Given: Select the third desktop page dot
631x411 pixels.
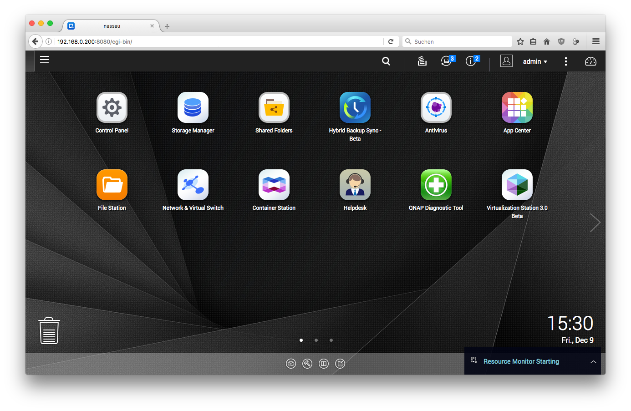Looking at the screenshot, I should 331,340.
